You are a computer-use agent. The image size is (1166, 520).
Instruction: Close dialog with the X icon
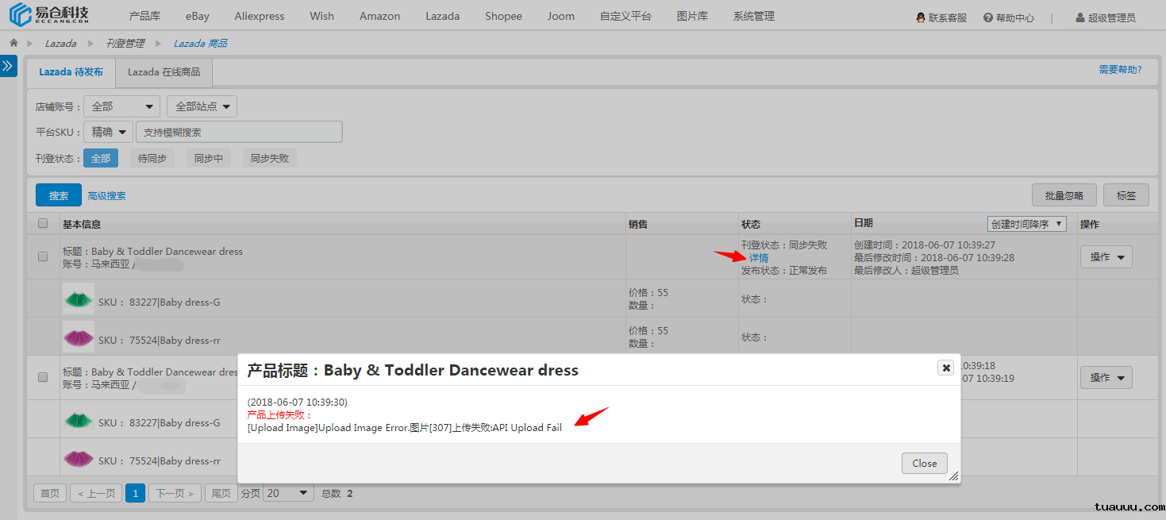pyautogui.click(x=945, y=368)
